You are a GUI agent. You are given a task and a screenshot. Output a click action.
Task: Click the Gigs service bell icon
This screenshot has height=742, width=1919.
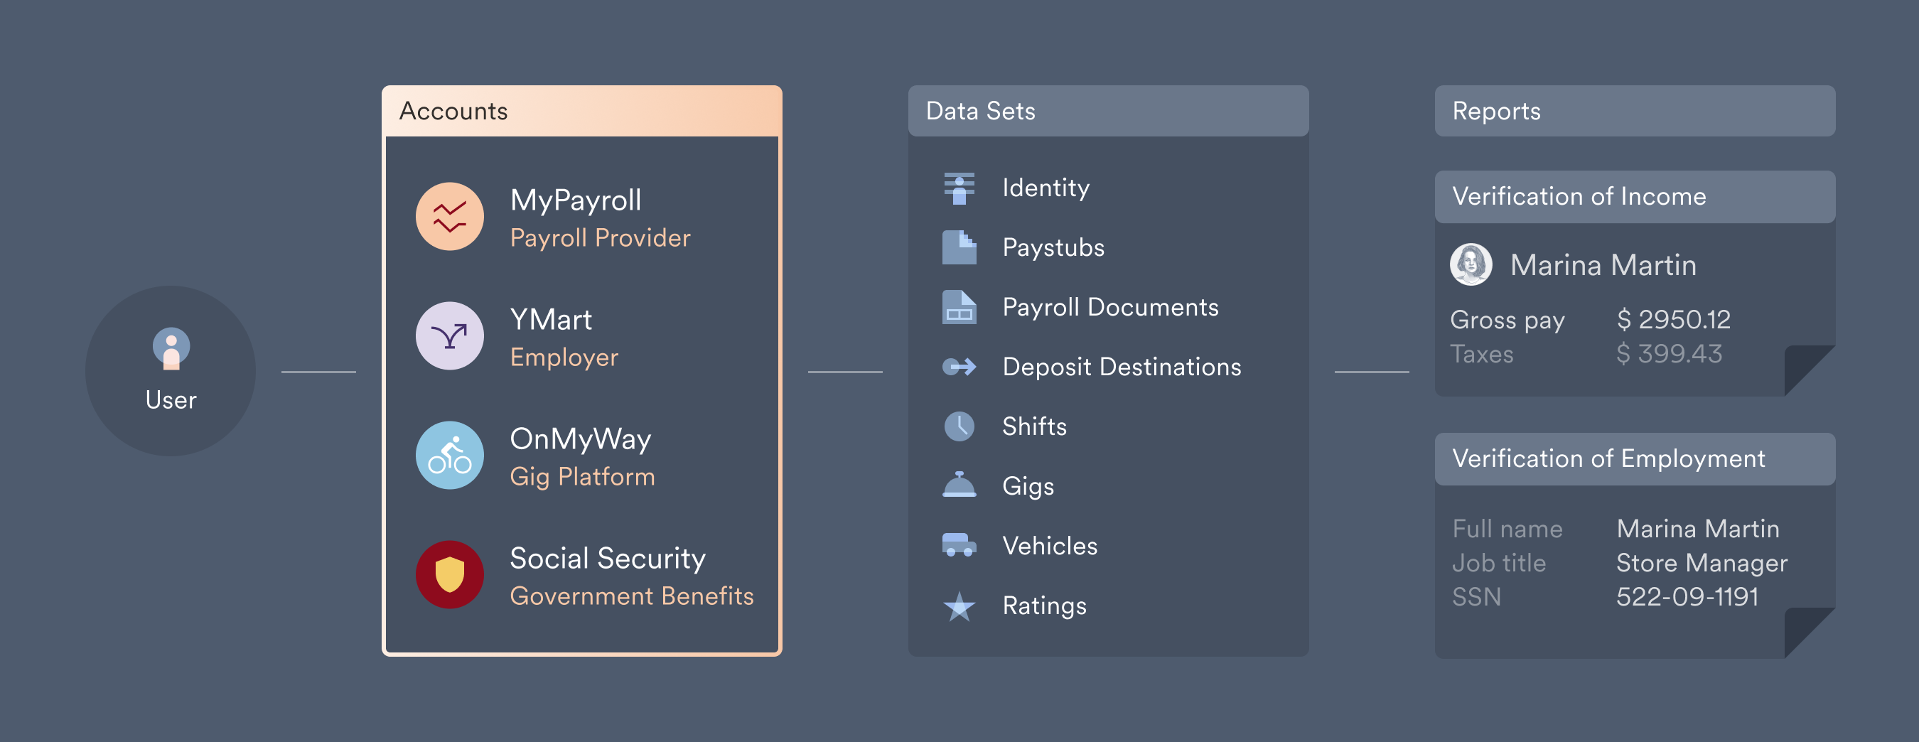[x=960, y=484]
